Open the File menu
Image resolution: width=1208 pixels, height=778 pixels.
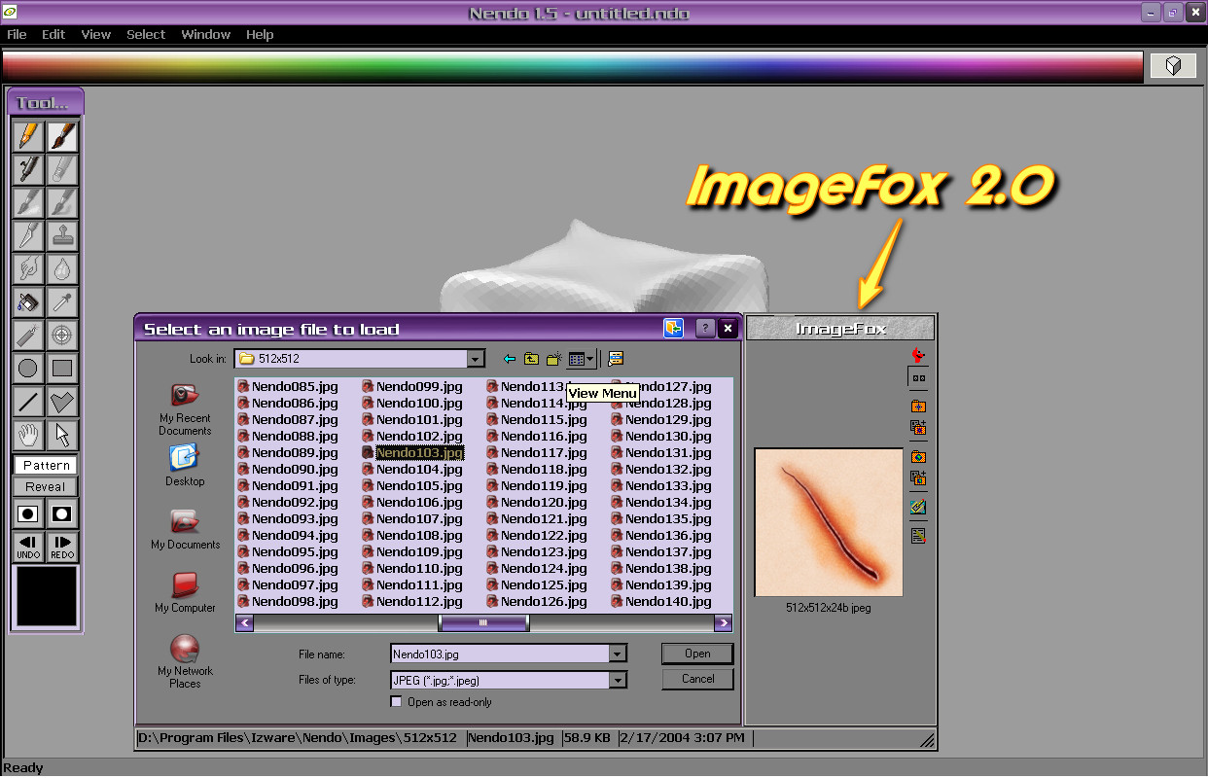point(17,34)
